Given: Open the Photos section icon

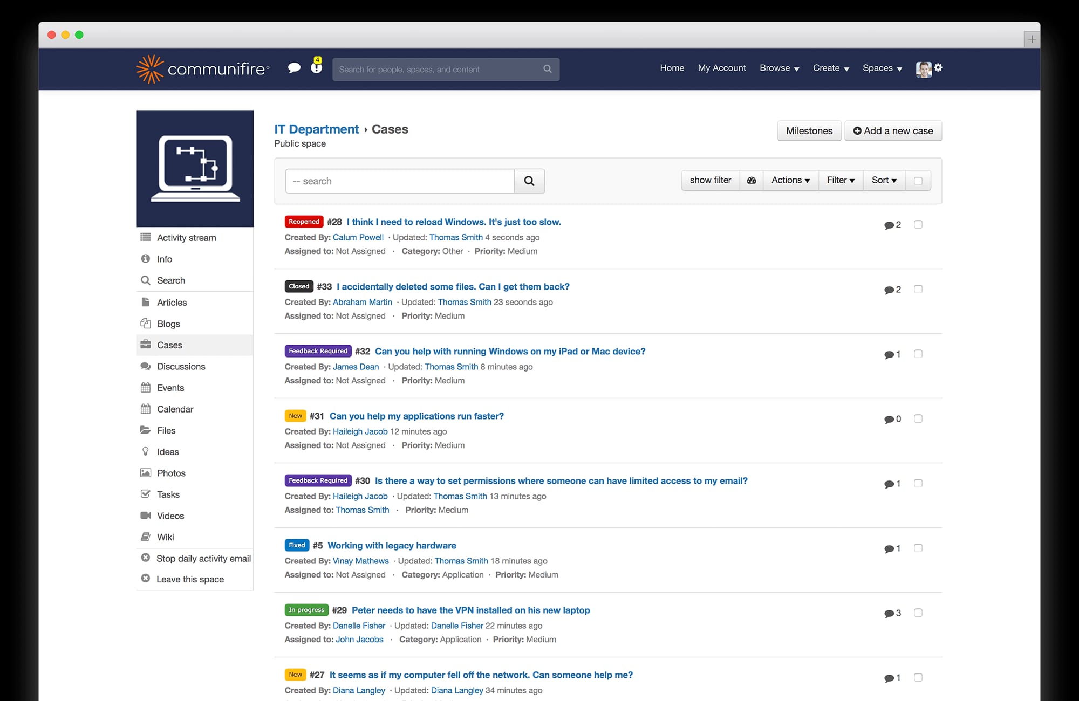Looking at the screenshot, I should point(146,473).
